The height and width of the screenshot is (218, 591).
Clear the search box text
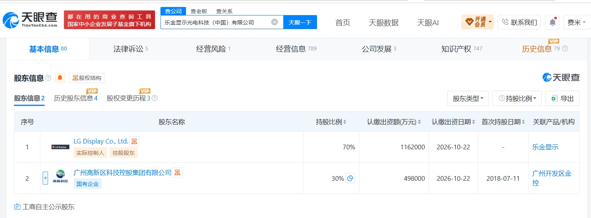click(x=274, y=22)
